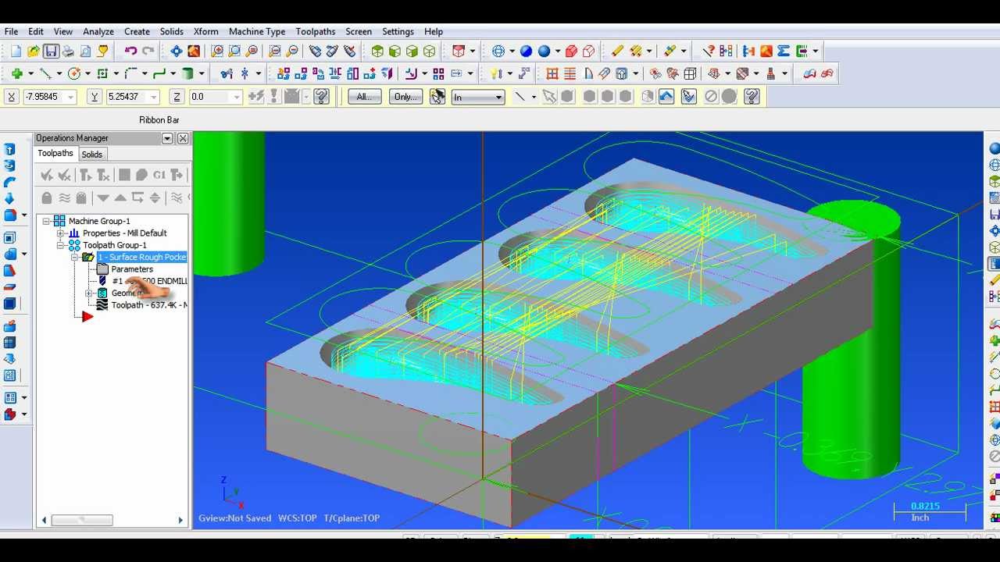Open the Toolpaths menu

[316, 31]
